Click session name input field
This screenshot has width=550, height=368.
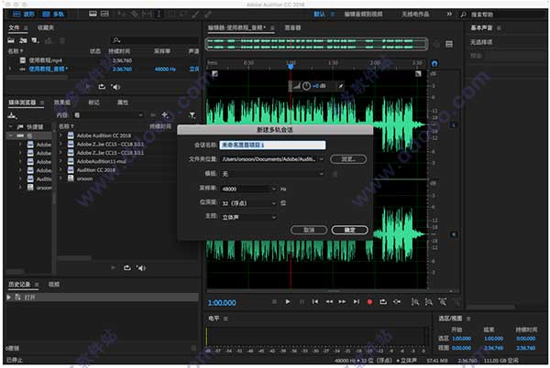pos(272,145)
